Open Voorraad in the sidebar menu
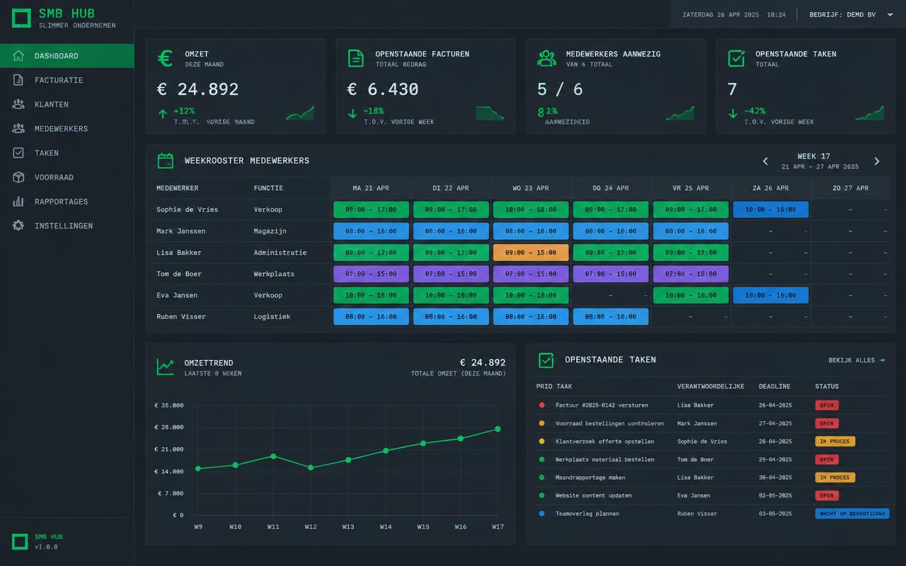The image size is (906, 566). [67, 177]
